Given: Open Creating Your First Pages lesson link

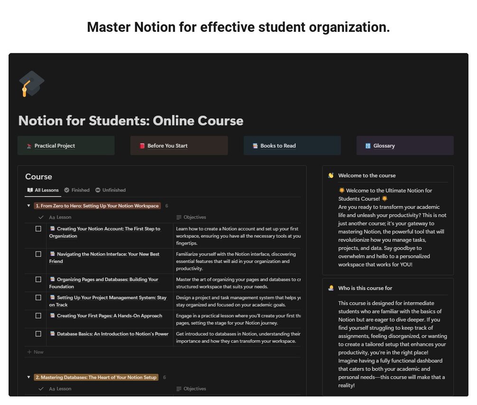Looking at the screenshot, I should tap(110, 316).
